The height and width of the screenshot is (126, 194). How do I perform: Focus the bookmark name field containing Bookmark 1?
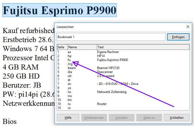click(111, 37)
